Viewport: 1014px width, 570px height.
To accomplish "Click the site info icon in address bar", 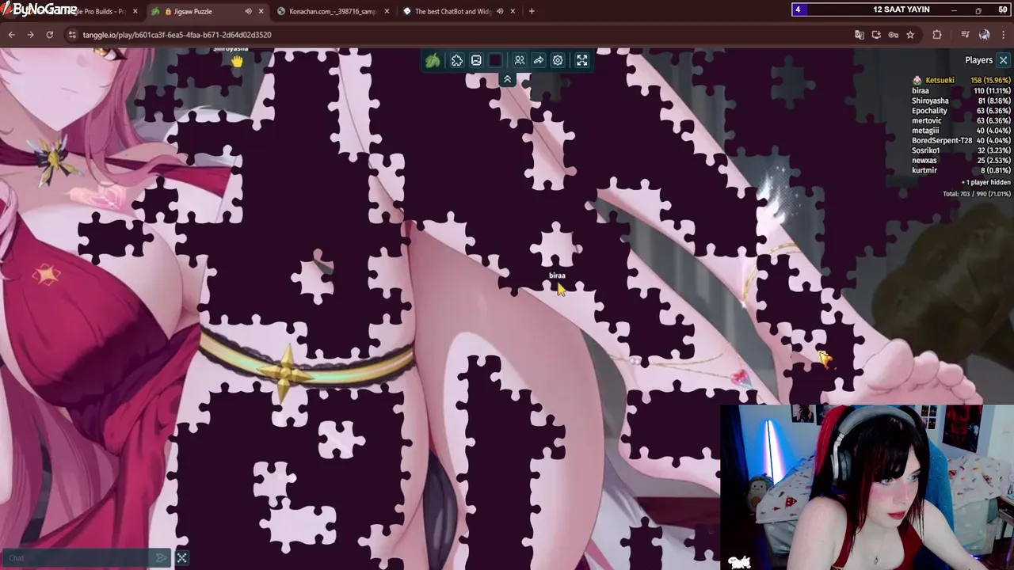I will pyautogui.click(x=72, y=35).
